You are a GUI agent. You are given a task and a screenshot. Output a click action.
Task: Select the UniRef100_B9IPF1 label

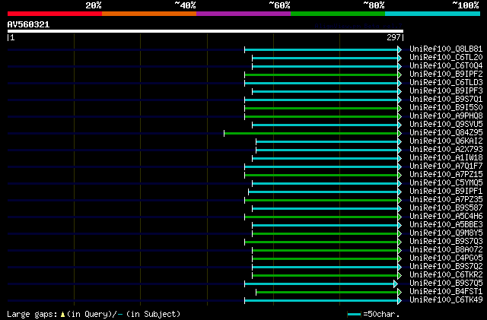pos(446,192)
